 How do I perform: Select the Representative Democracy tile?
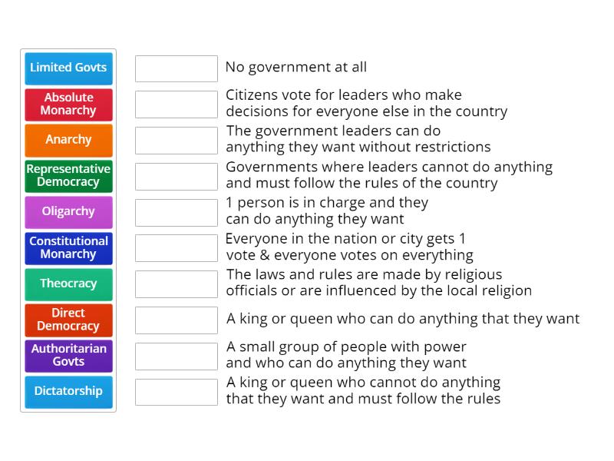pos(68,176)
